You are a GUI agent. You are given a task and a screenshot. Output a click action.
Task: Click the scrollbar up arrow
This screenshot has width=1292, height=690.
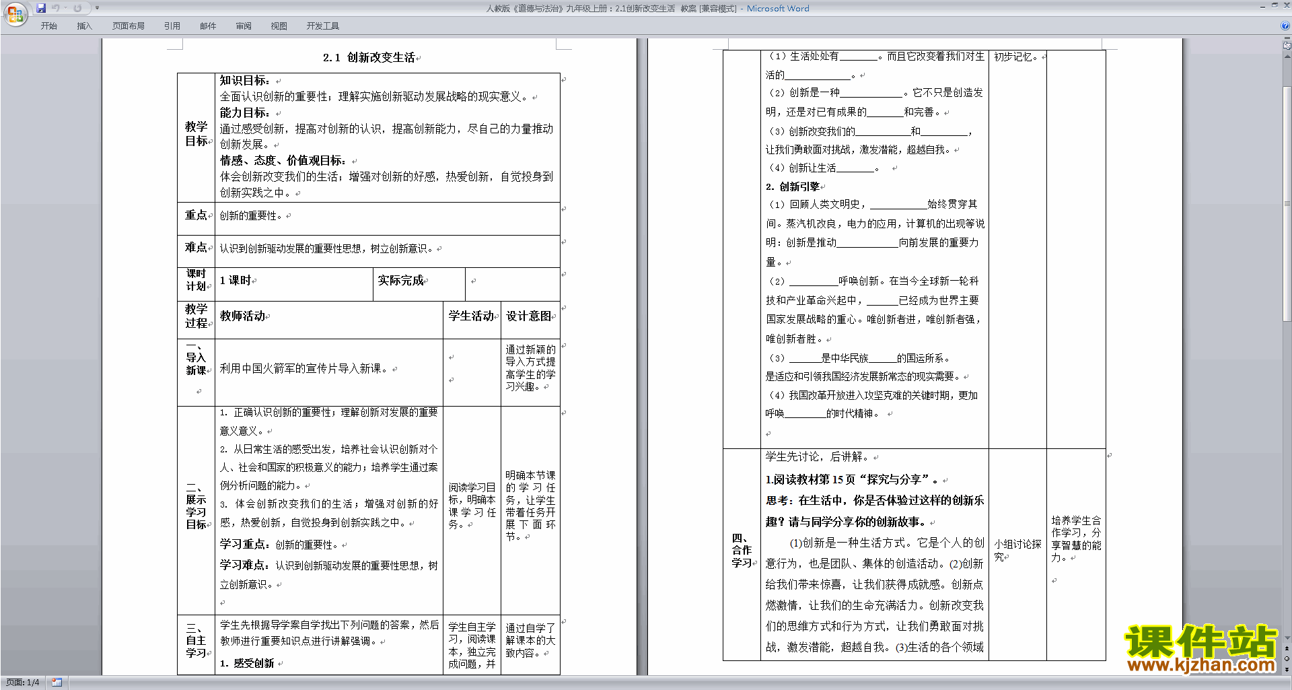(x=1287, y=55)
